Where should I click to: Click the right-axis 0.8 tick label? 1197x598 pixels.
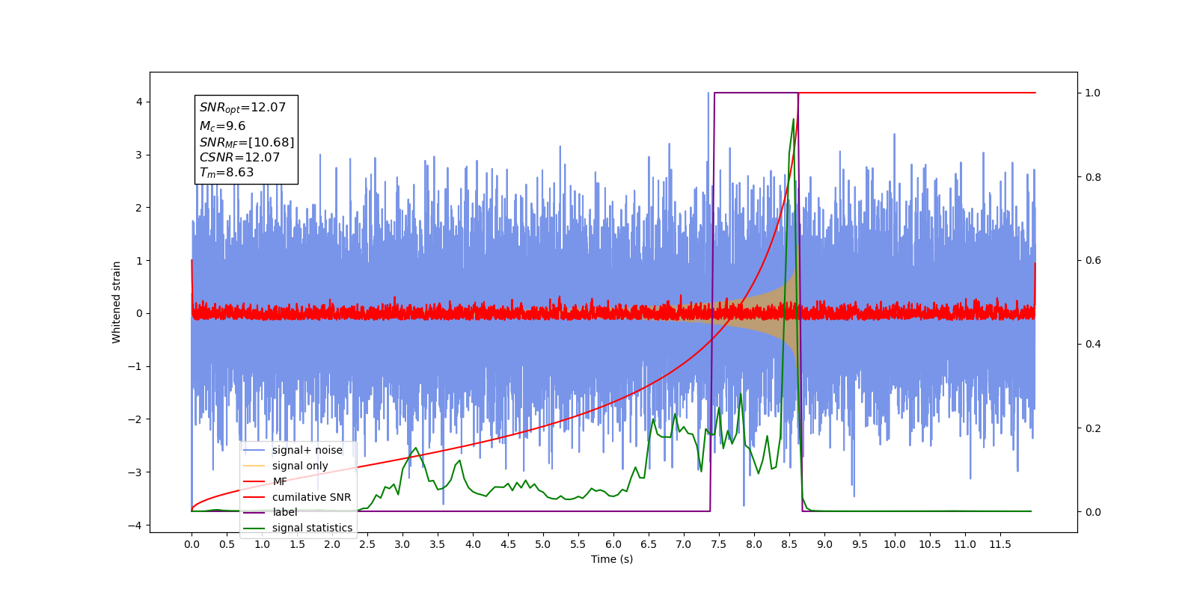pos(1093,177)
